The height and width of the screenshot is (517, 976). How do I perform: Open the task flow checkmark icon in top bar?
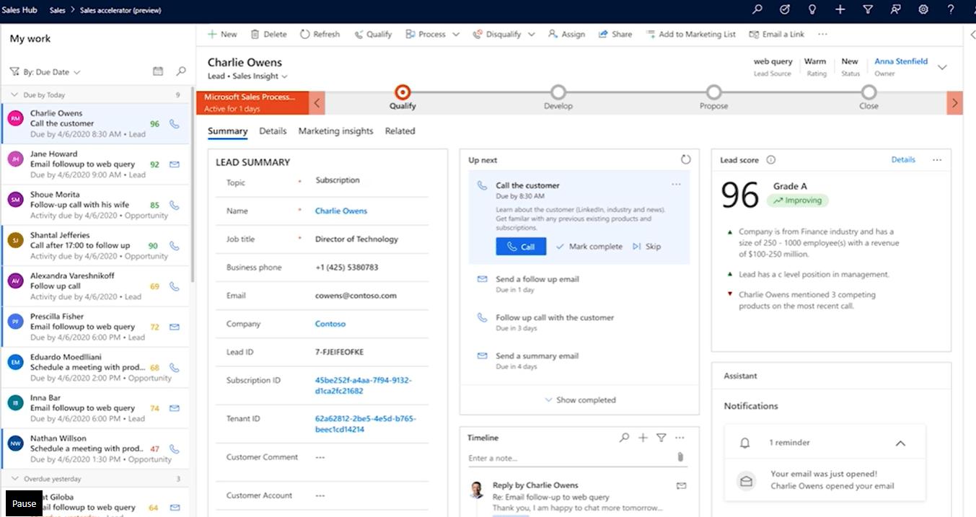point(785,10)
